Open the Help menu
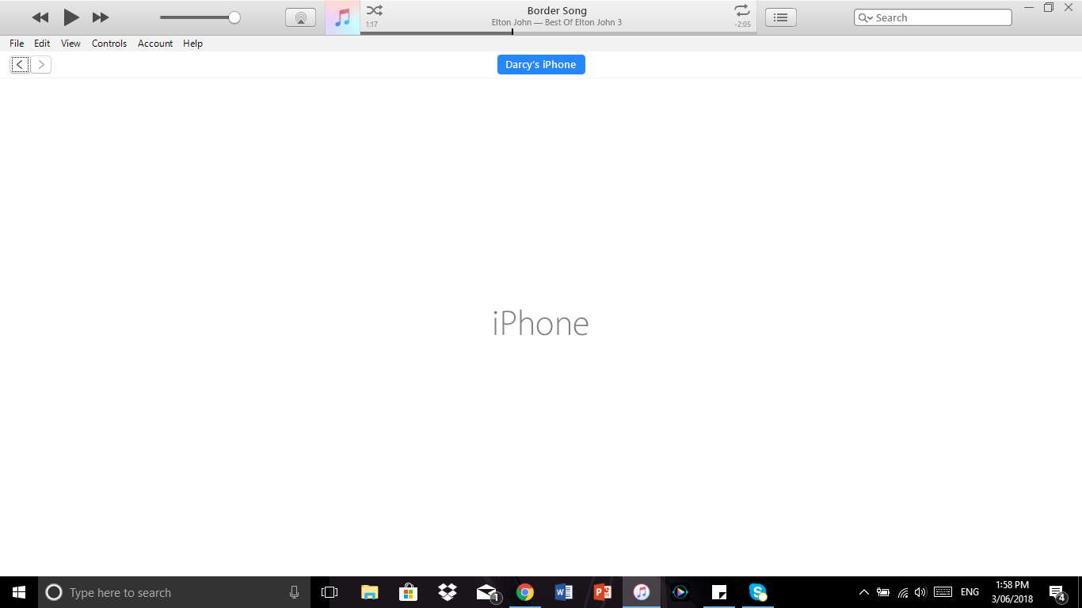The height and width of the screenshot is (608, 1082). 193,44
